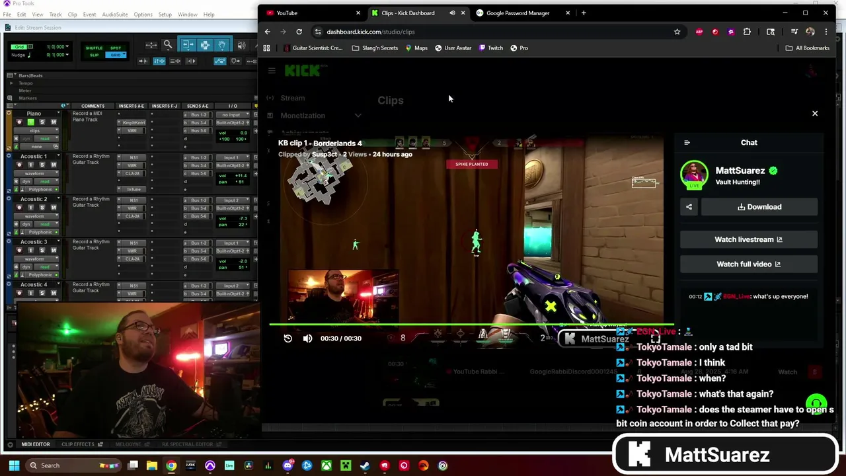Click the Scrubber speaker tool in Pro Tools
Viewport: 846px width, 476px height.
[x=241, y=45]
